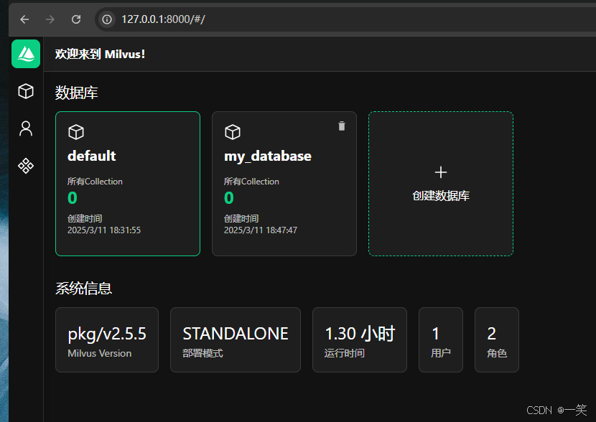Click 2025/3/11 18:47:47 creation time
Image resolution: width=596 pixels, height=422 pixels.
261,230
